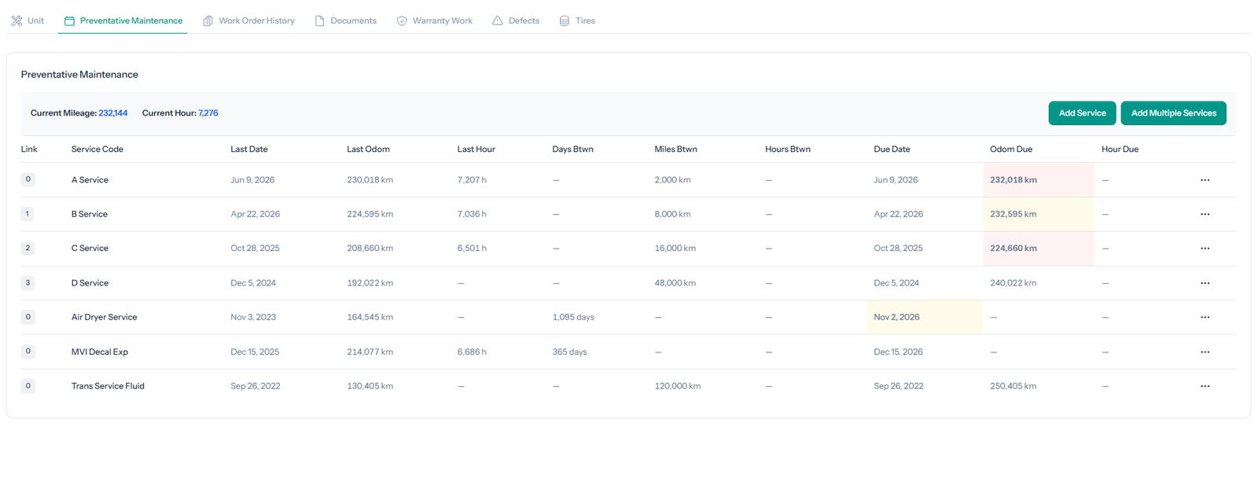Viewport: 1258px width, 494px height.
Task: Click the link badge 2 for C Service
Action: click(x=28, y=248)
